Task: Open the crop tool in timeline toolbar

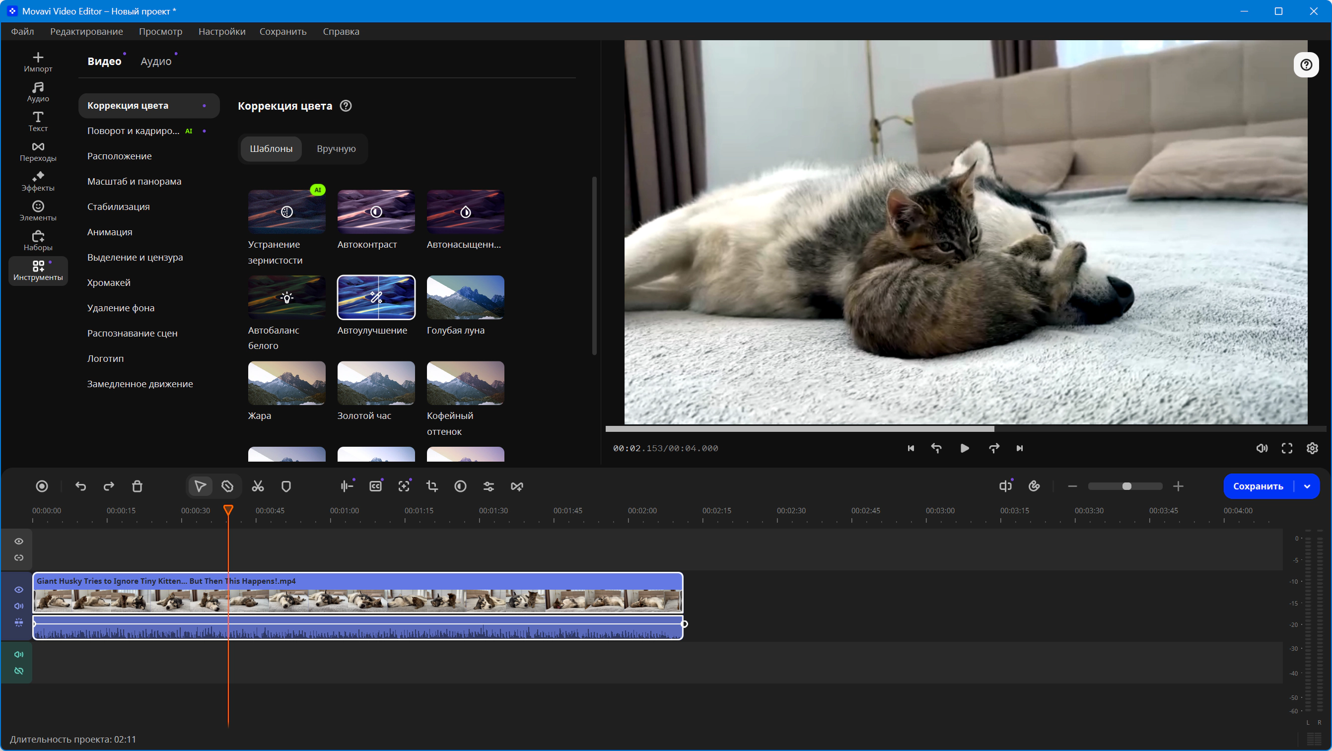Action: (432, 486)
